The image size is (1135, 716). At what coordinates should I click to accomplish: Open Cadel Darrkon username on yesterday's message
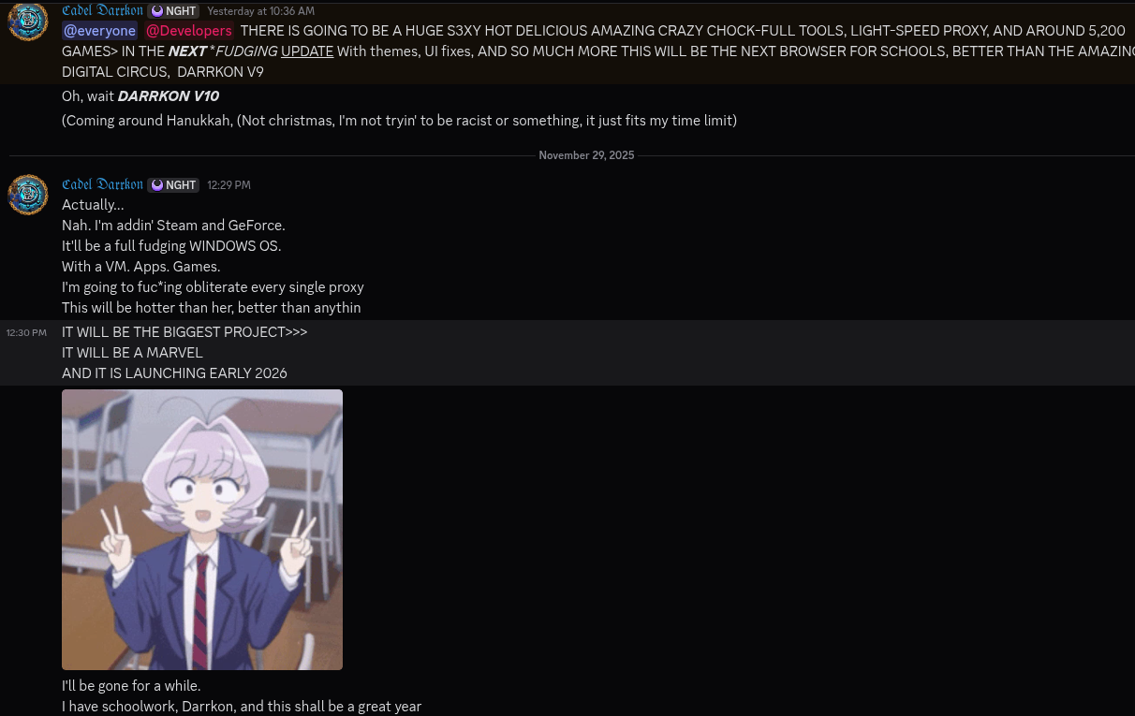point(102,10)
